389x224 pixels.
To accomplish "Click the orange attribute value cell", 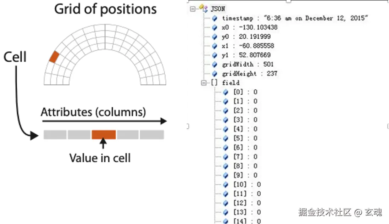I will 104,135.
